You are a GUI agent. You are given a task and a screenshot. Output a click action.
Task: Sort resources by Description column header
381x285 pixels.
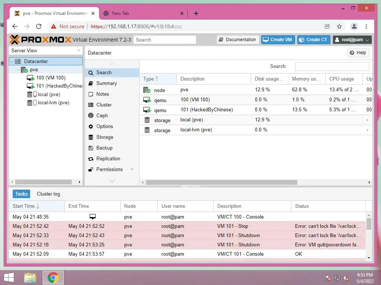coord(214,79)
